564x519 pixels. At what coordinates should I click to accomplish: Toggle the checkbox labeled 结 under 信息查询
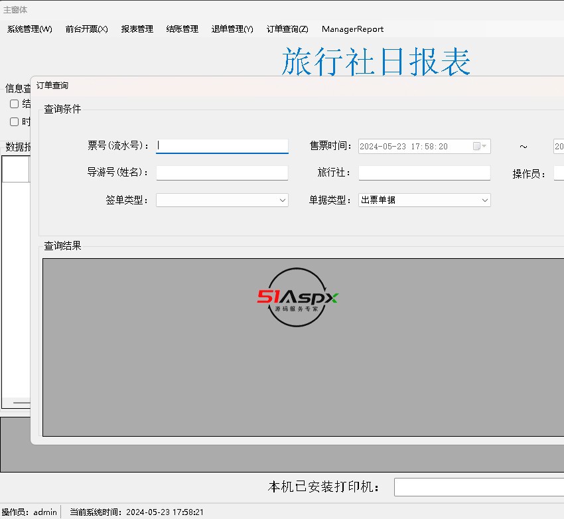[14, 104]
